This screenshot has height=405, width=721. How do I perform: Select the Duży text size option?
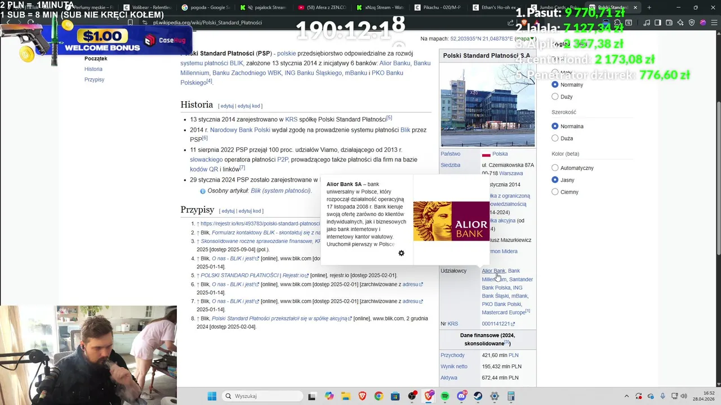coord(555,97)
